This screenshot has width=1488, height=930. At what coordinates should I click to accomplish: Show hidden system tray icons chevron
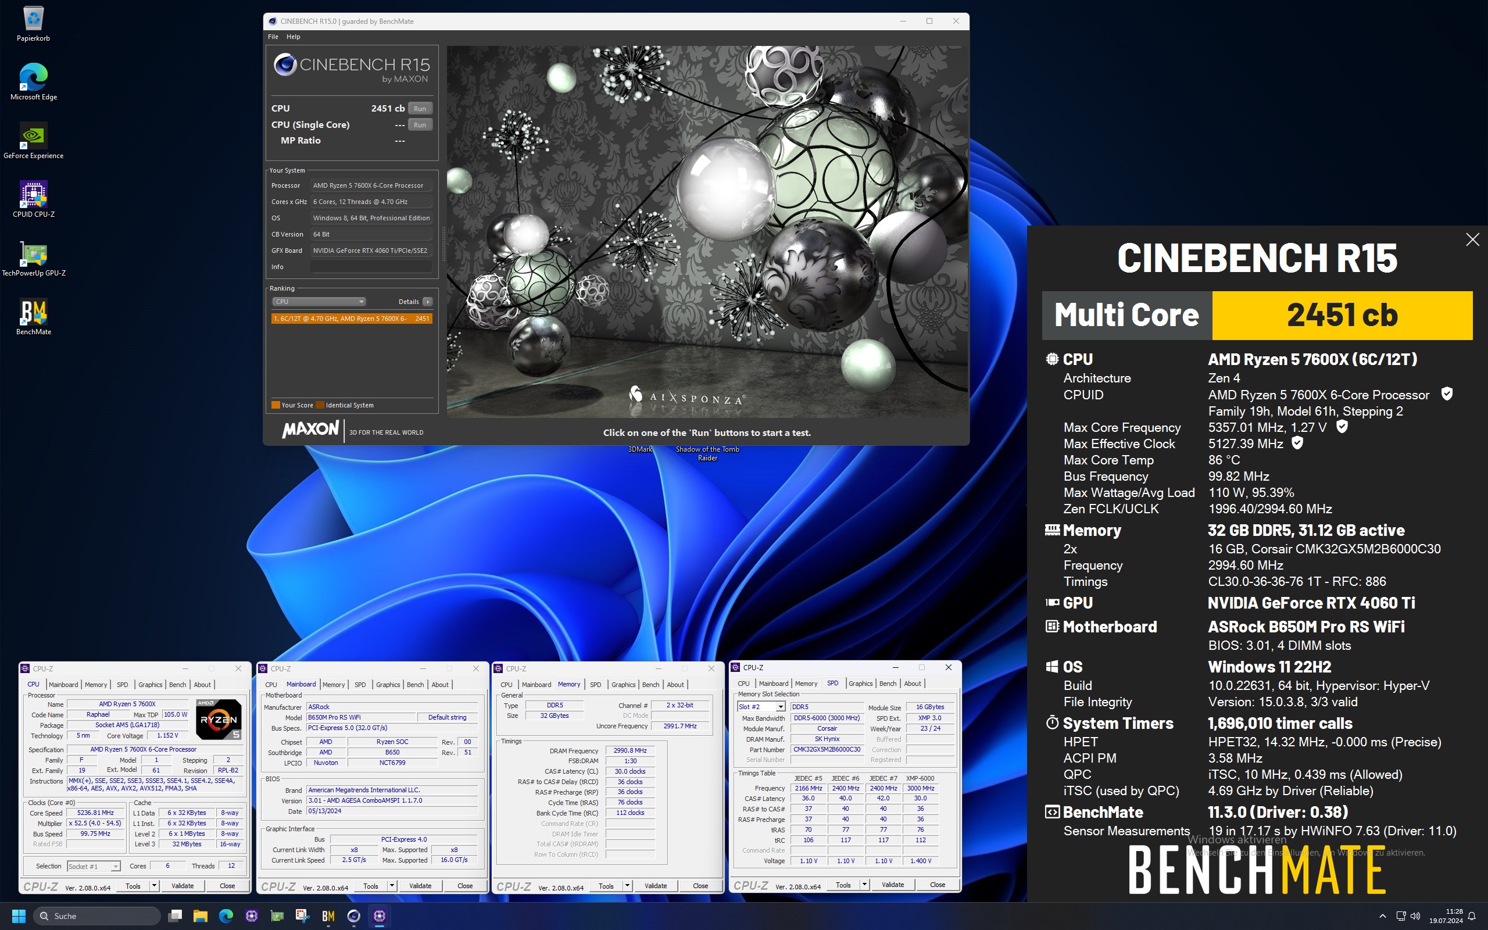pos(1383,916)
